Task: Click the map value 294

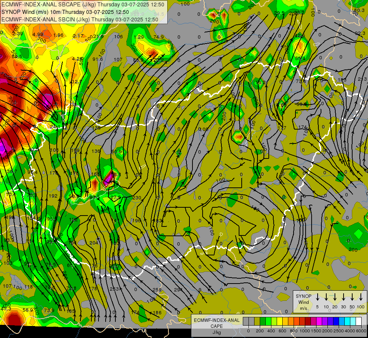Action: [x=178, y=290]
